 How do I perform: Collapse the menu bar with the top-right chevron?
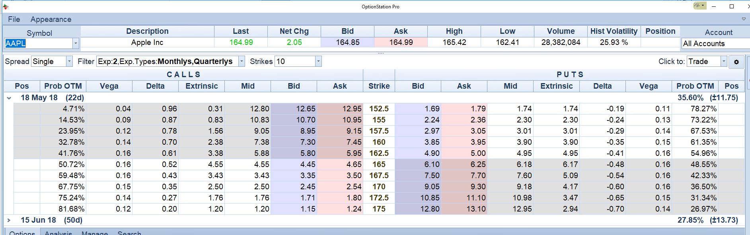coord(744,19)
